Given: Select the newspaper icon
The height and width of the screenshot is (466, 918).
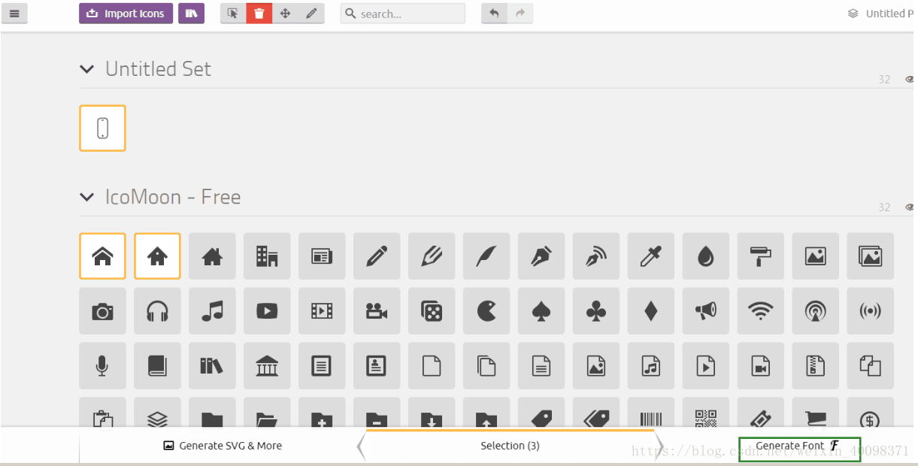Looking at the screenshot, I should point(322,256).
